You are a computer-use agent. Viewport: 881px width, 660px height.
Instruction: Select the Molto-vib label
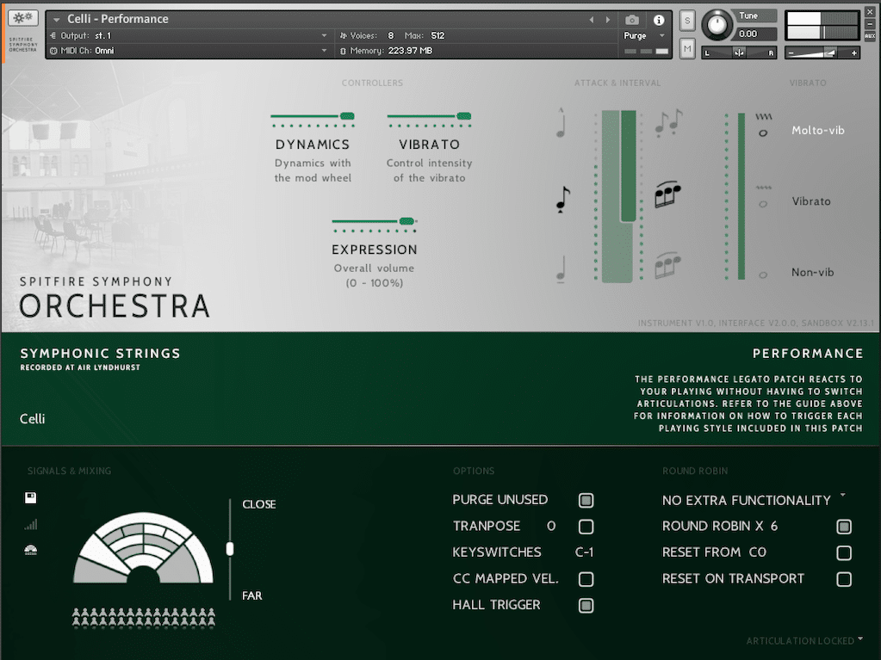[x=817, y=130]
